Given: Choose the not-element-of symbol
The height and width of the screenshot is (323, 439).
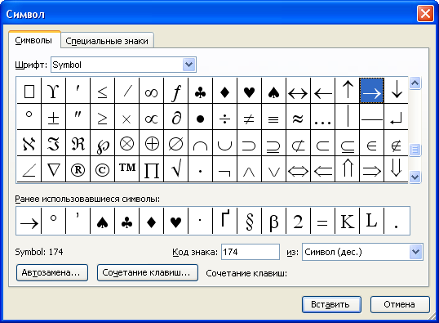Looking at the screenshot, I should (x=397, y=143).
